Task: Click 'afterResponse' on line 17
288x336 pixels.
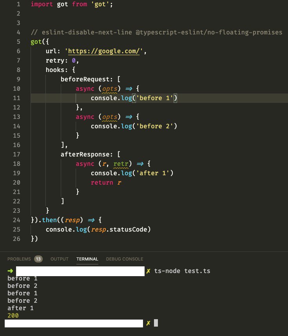Action: (85, 154)
